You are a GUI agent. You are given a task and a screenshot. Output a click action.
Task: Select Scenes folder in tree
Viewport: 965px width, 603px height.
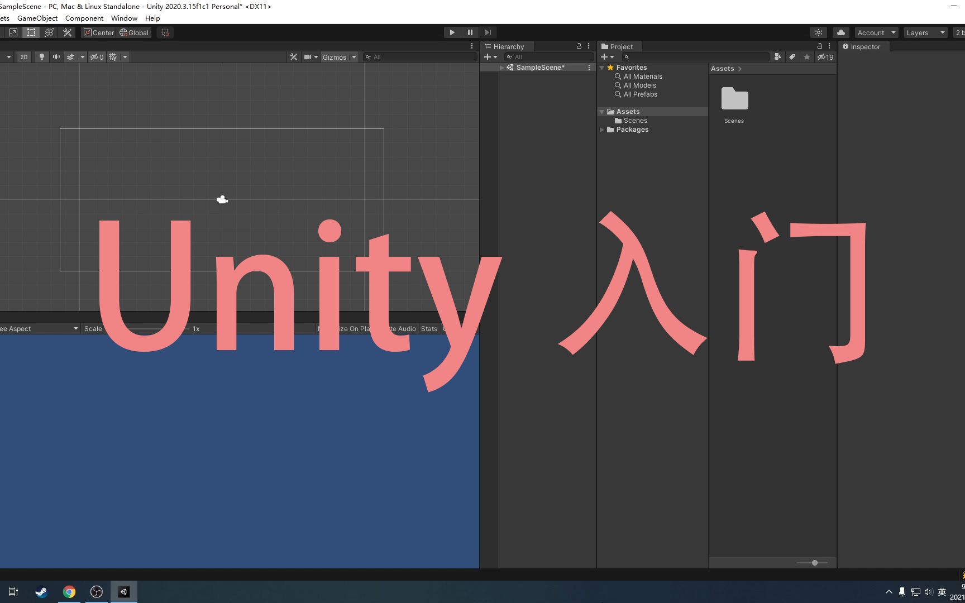pyautogui.click(x=635, y=121)
